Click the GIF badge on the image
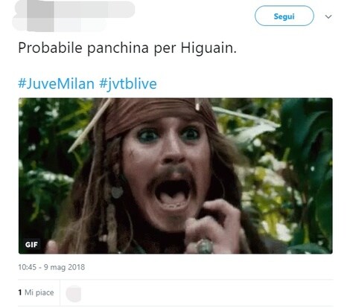Screen dimensions: 350x308 [x=31, y=245]
